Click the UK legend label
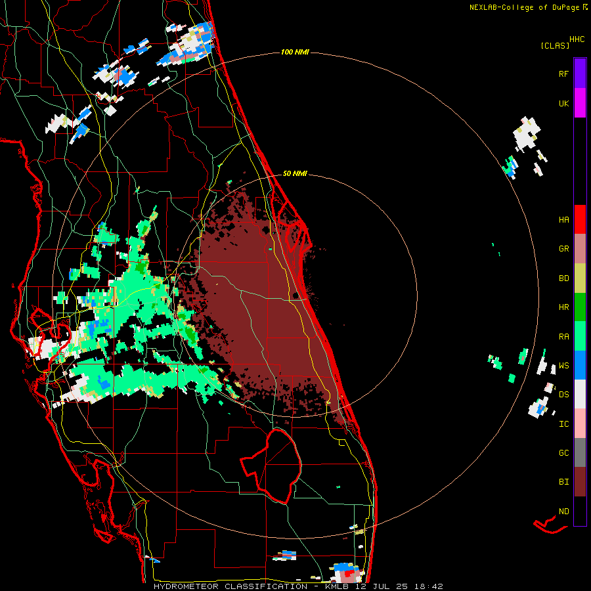The width and height of the screenshot is (591, 591). click(x=563, y=103)
